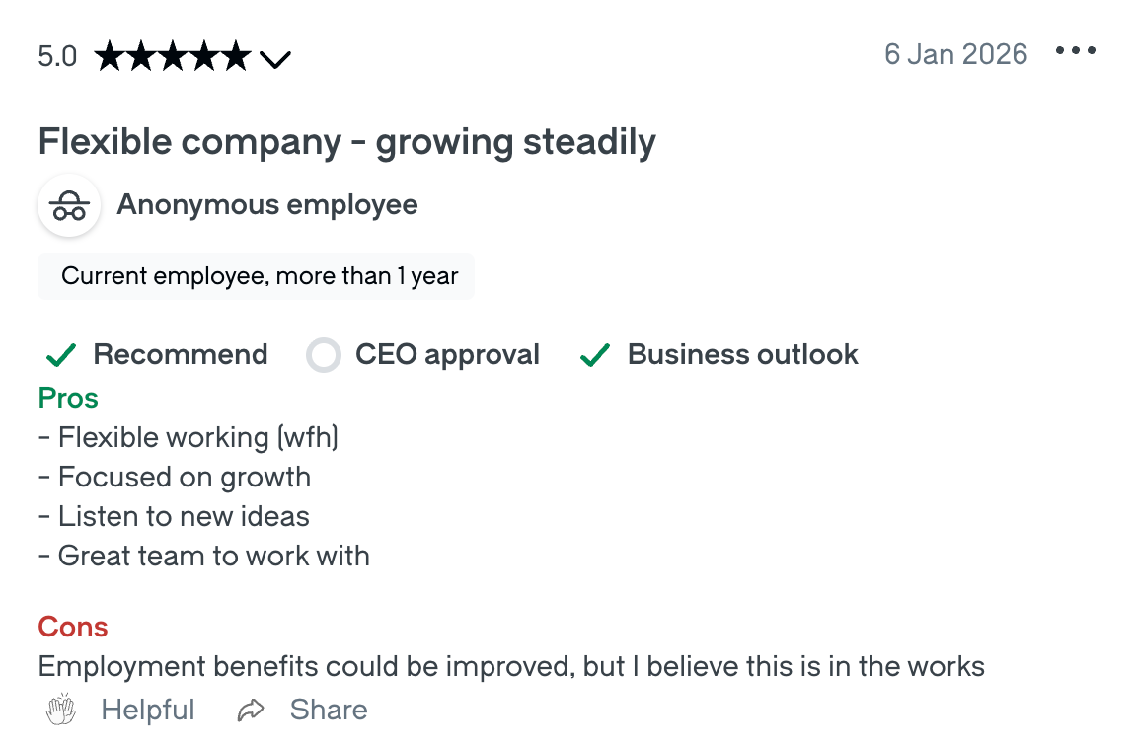Click the review title Flexible company - growing steadily
The width and height of the screenshot is (1135, 748).
click(x=345, y=141)
